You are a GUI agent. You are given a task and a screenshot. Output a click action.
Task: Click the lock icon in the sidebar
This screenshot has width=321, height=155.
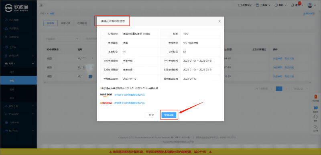click(x=6, y=28)
